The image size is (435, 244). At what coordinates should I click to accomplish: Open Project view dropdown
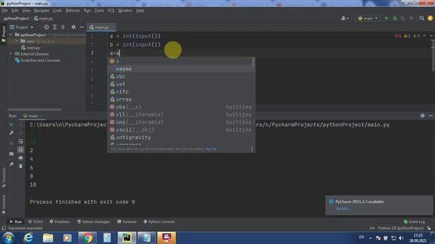pyautogui.click(x=22, y=27)
